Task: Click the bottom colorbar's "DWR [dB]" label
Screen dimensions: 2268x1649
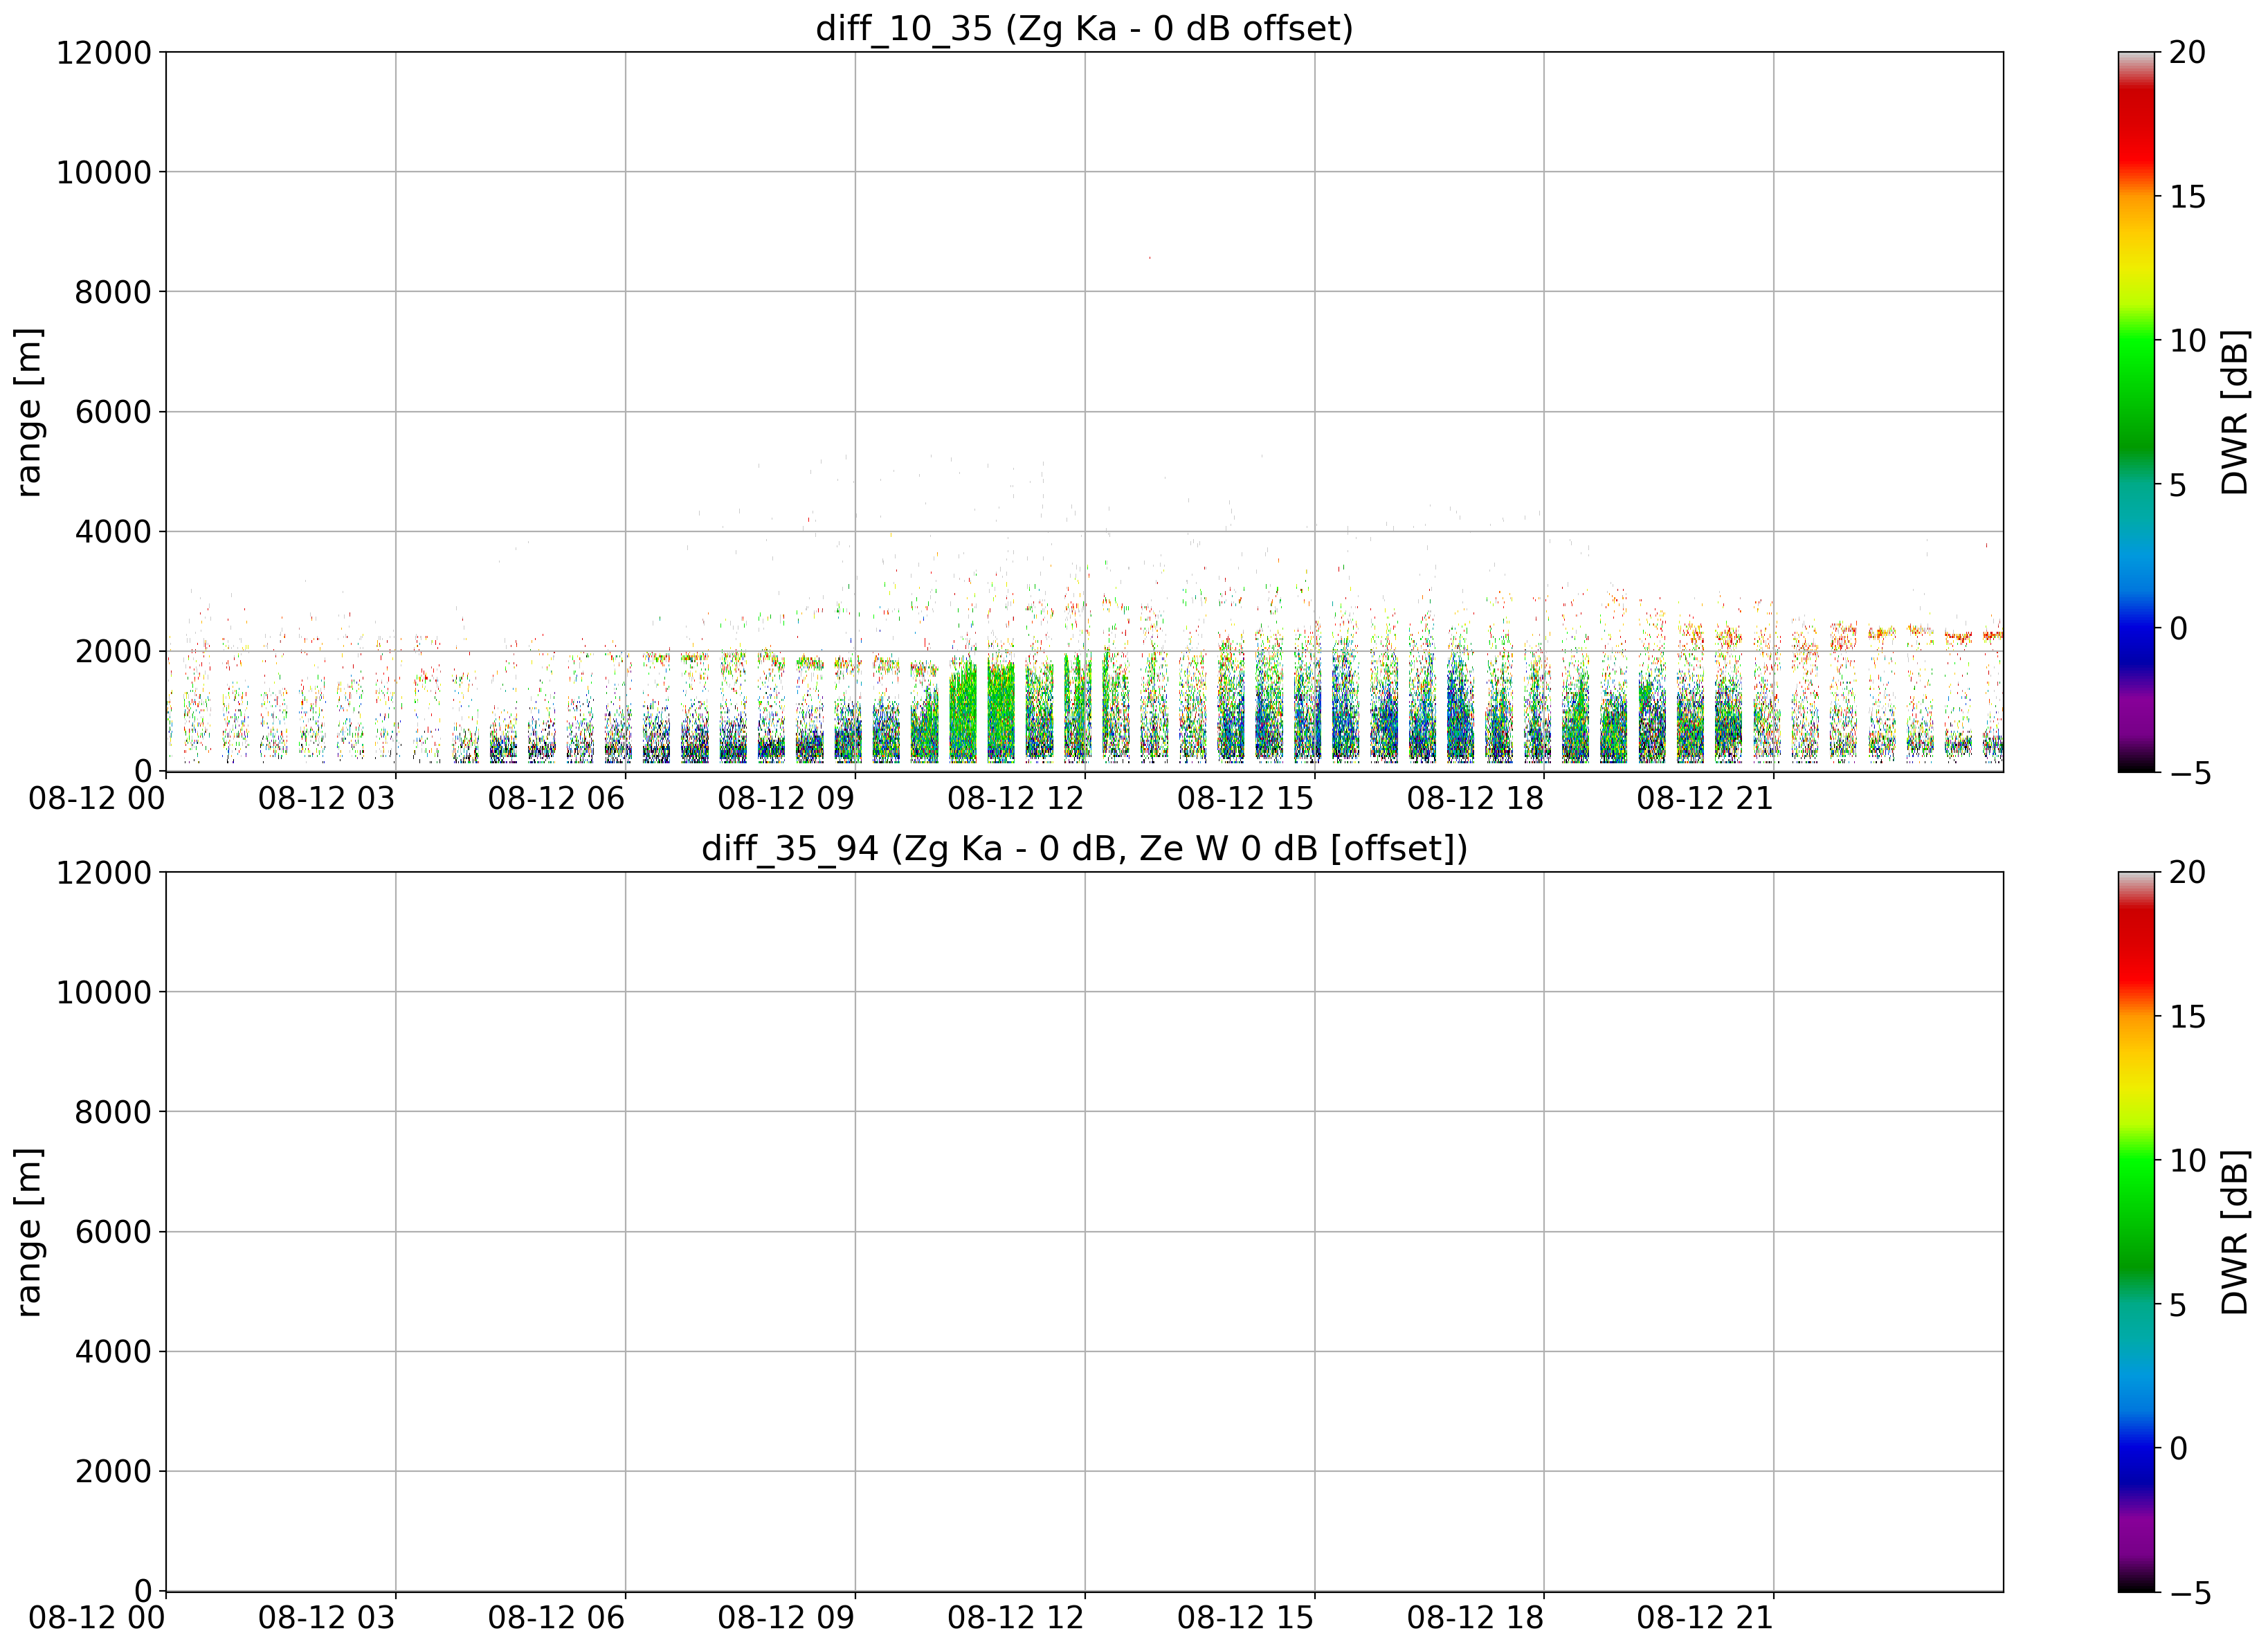Action: (x=2234, y=1232)
